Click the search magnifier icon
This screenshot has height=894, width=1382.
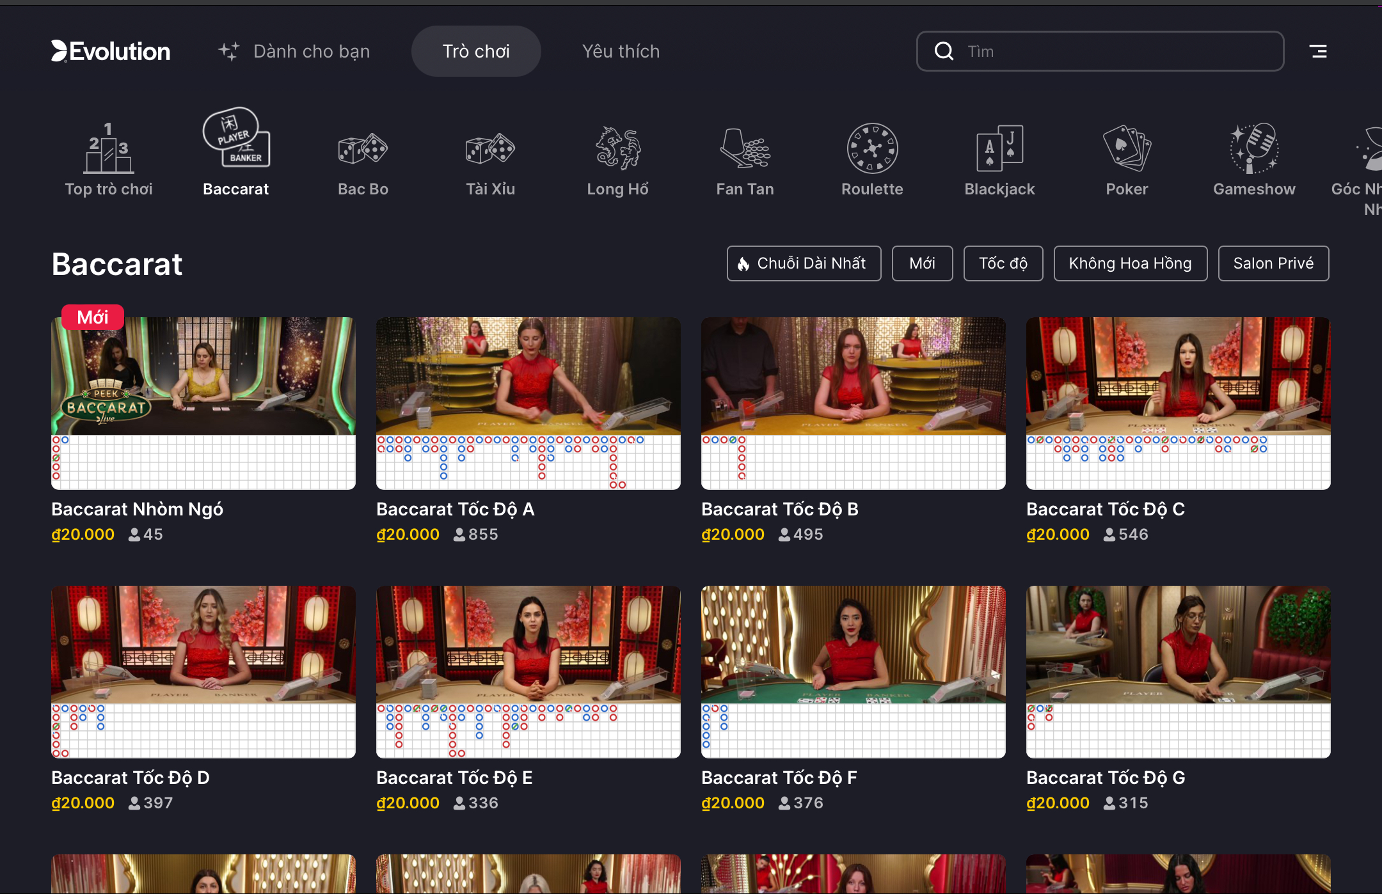(944, 51)
